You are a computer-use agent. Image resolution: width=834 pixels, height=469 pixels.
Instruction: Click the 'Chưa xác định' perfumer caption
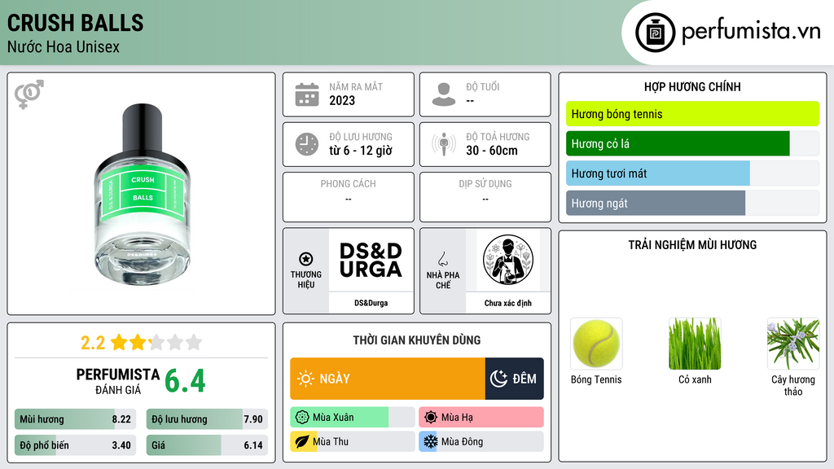click(508, 303)
